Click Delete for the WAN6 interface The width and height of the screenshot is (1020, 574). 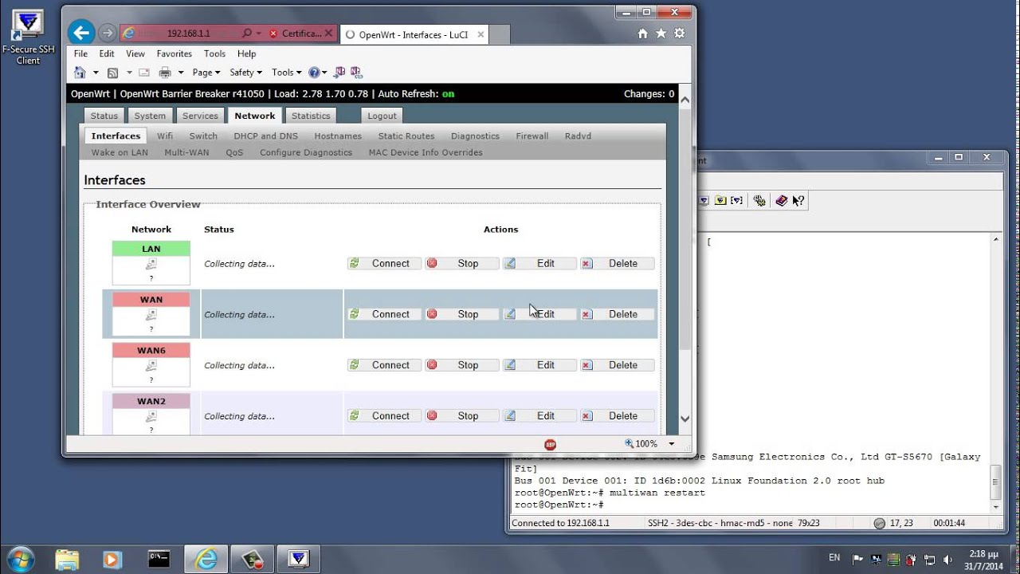(x=618, y=365)
